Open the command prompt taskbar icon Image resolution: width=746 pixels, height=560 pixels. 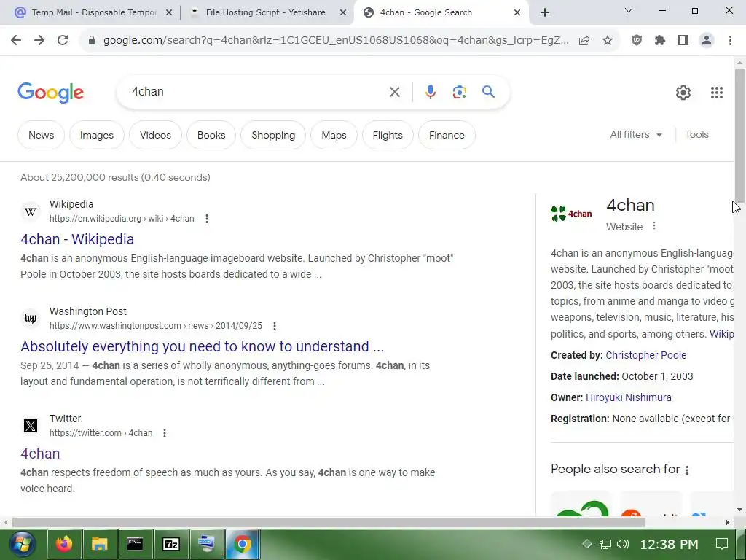click(135, 544)
